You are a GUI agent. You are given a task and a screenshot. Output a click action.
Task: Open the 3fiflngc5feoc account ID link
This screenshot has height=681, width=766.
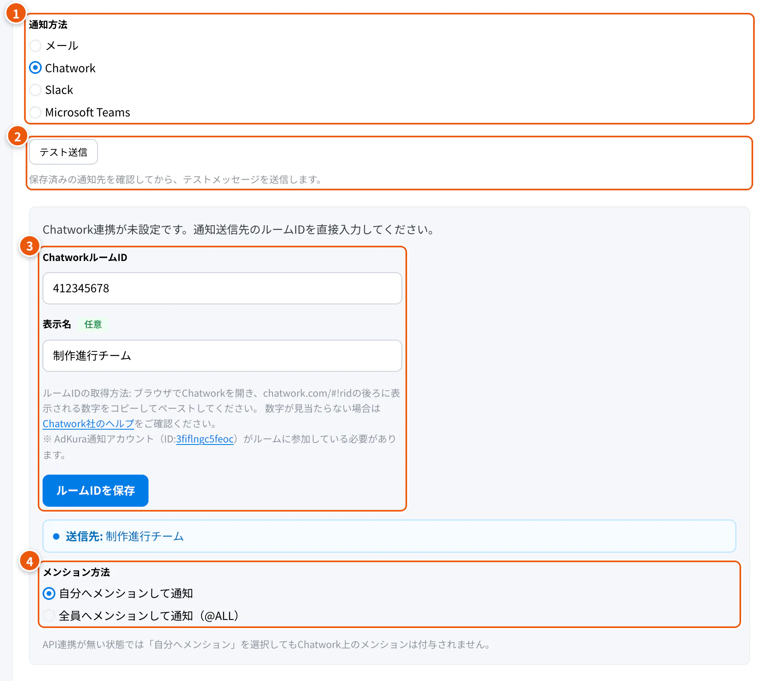click(205, 439)
